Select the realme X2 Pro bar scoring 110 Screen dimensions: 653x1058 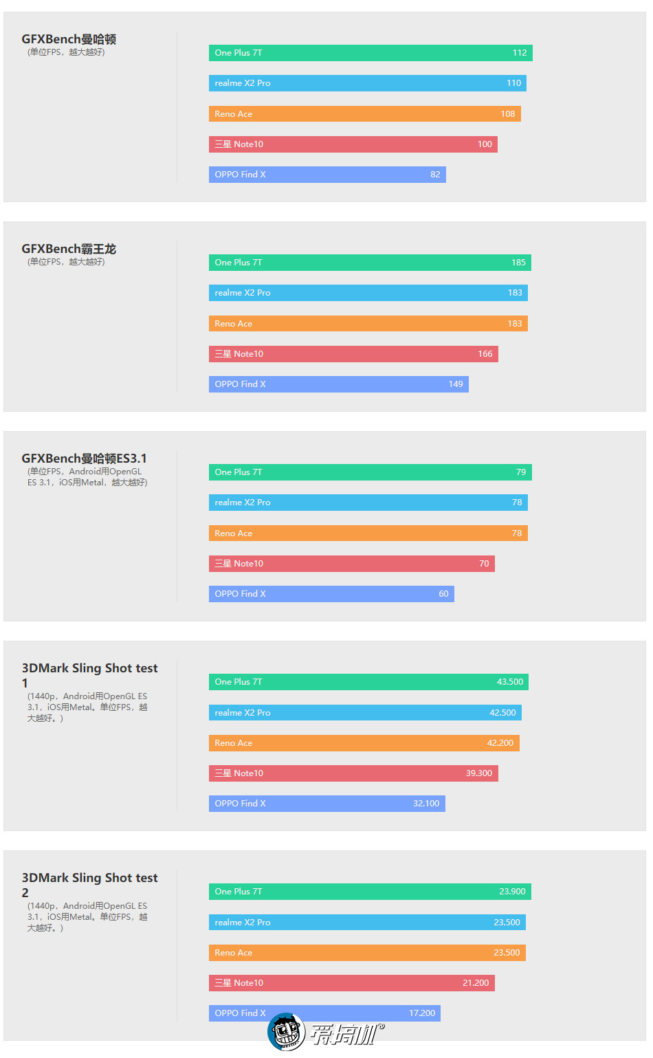point(367,83)
